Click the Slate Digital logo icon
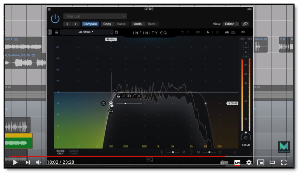Screen dimensions: 302x176 pyautogui.click(x=50, y=32)
